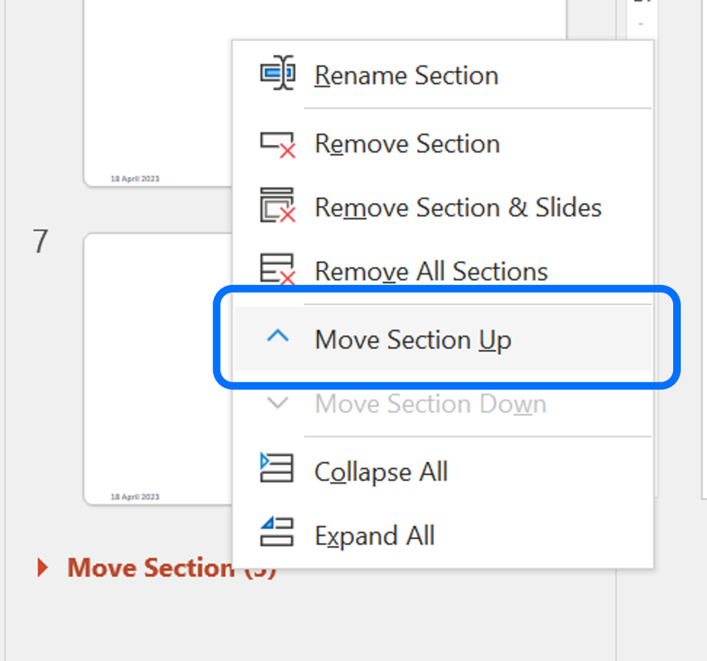The image size is (707, 661).
Task: Click the Remove All Sections icon
Action: (x=278, y=268)
